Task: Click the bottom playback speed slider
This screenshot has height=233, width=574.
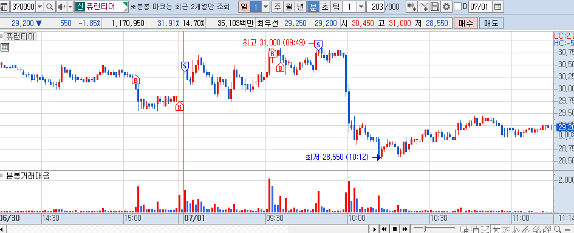Action: 434,229
